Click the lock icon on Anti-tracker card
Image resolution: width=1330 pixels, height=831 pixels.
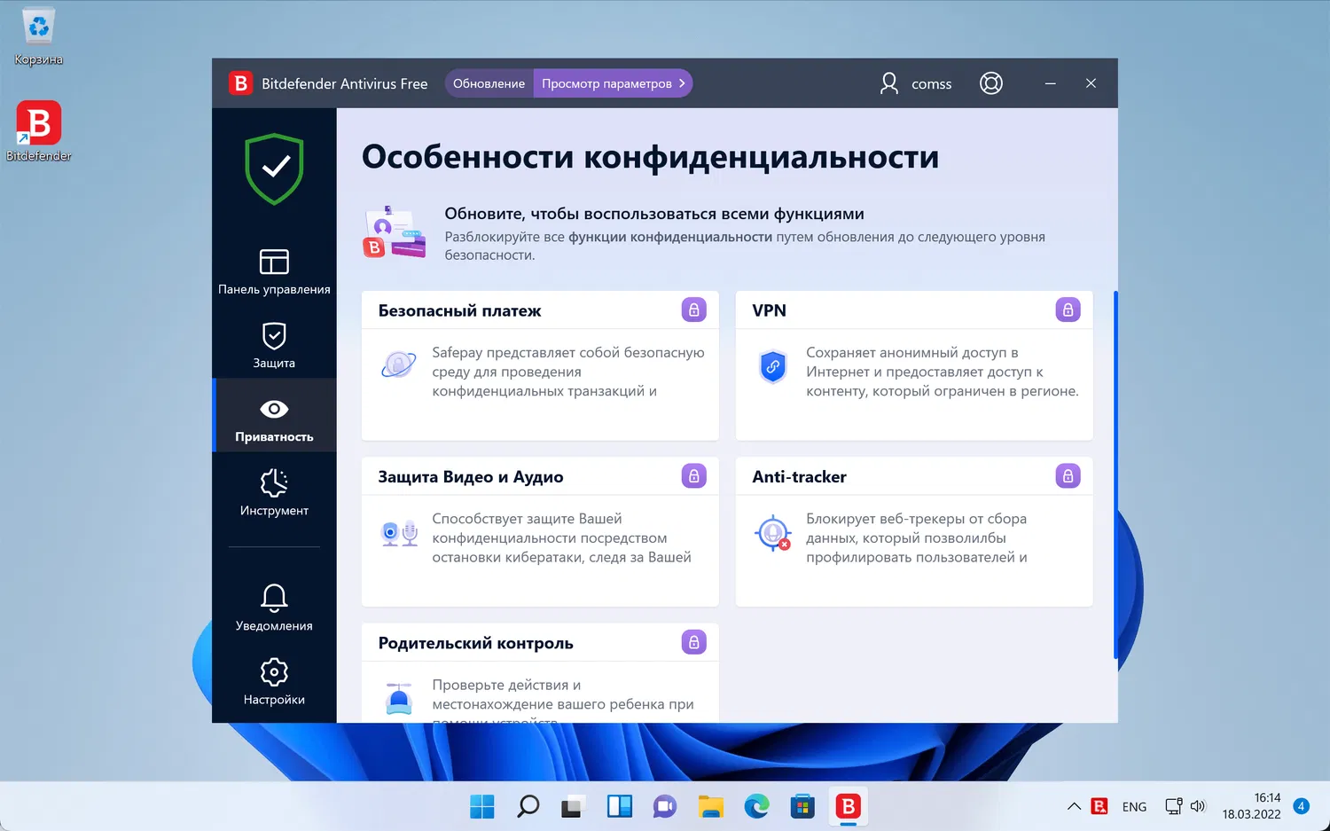(1068, 476)
